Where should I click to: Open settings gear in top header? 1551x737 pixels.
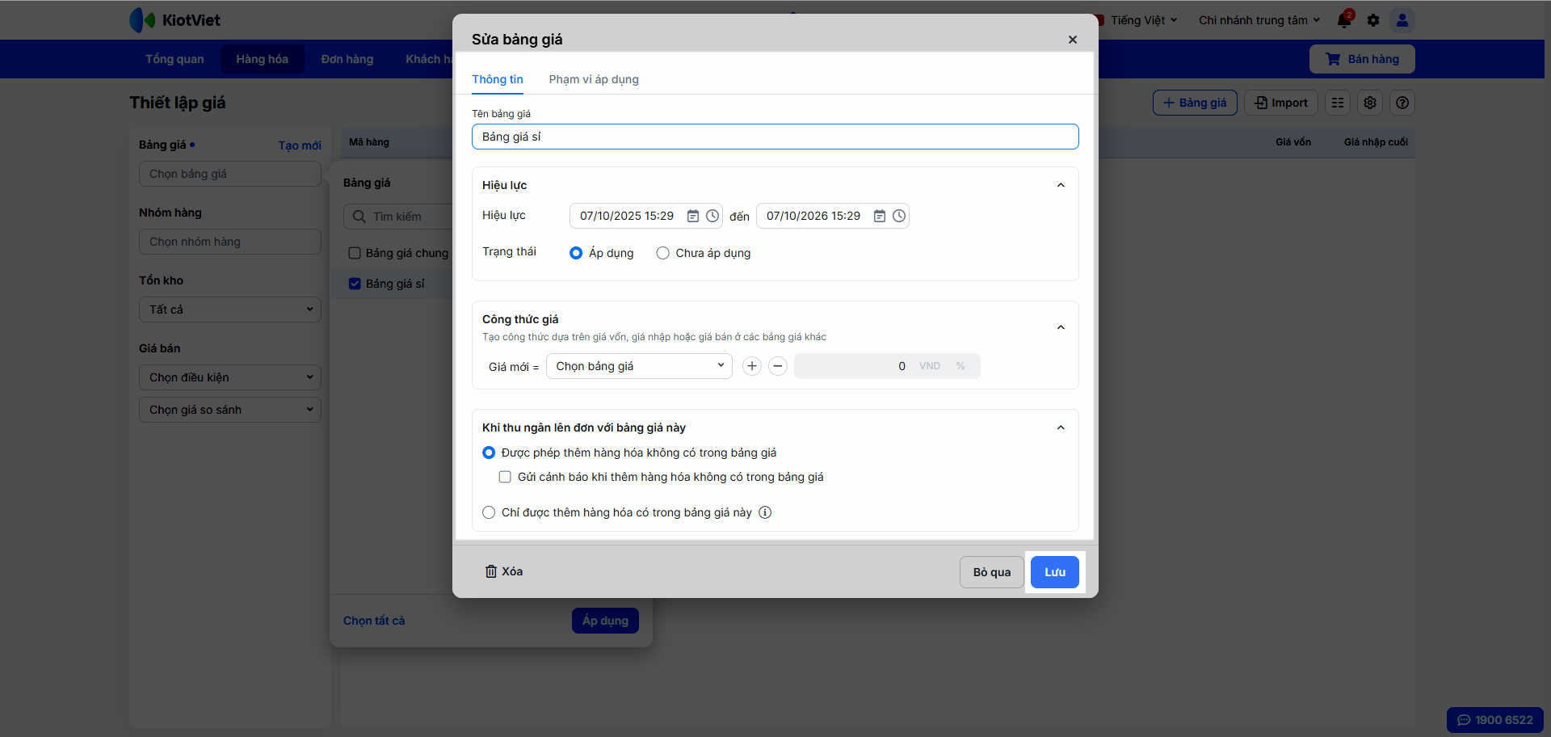click(1373, 20)
